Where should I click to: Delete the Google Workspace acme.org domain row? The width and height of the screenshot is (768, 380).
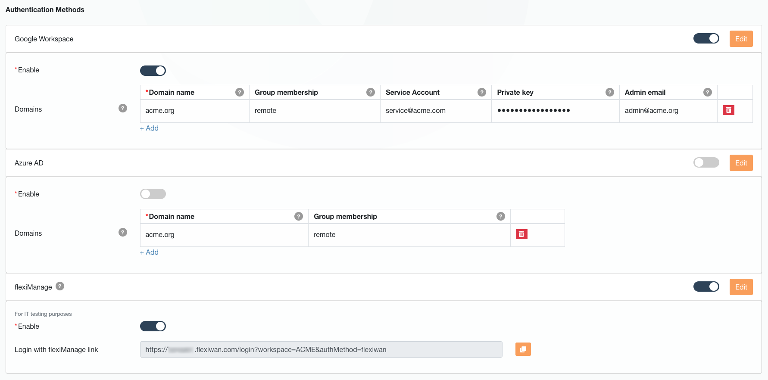(x=728, y=110)
